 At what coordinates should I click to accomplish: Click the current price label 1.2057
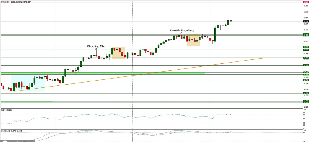[306, 21]
